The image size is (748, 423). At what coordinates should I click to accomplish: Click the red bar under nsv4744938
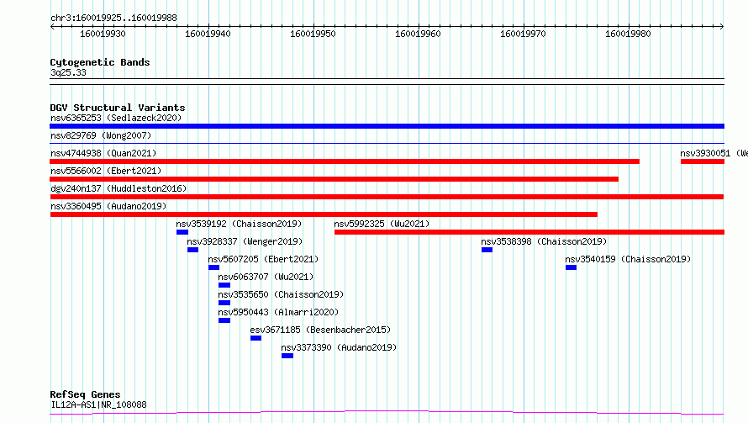345,161
